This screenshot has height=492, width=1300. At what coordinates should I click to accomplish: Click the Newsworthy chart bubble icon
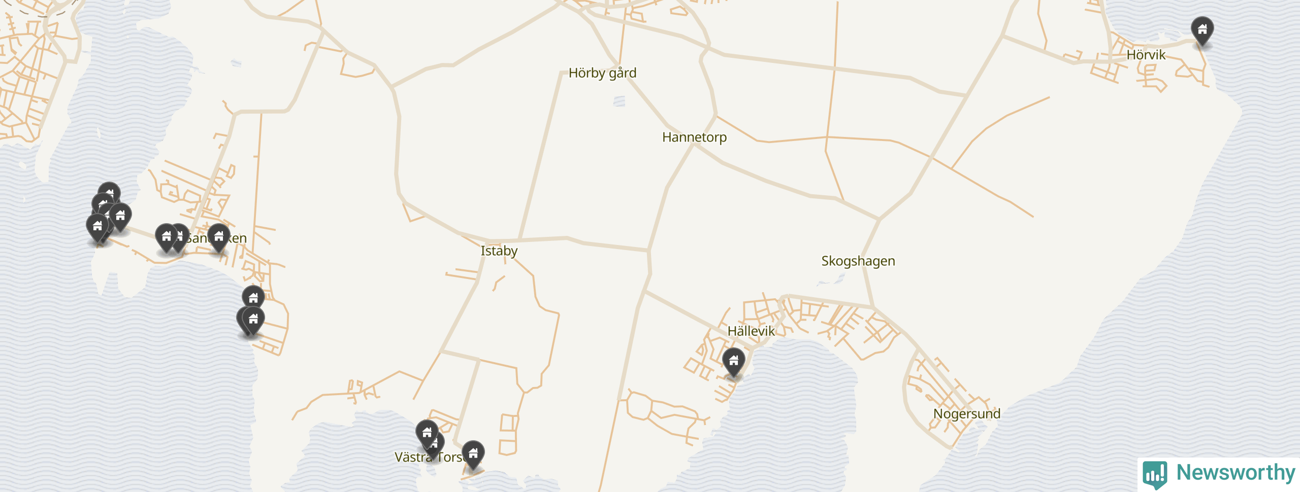[x=1155, y=475]
